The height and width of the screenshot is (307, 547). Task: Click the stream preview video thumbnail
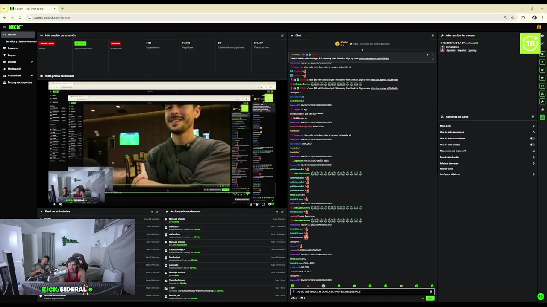(162, 144)
